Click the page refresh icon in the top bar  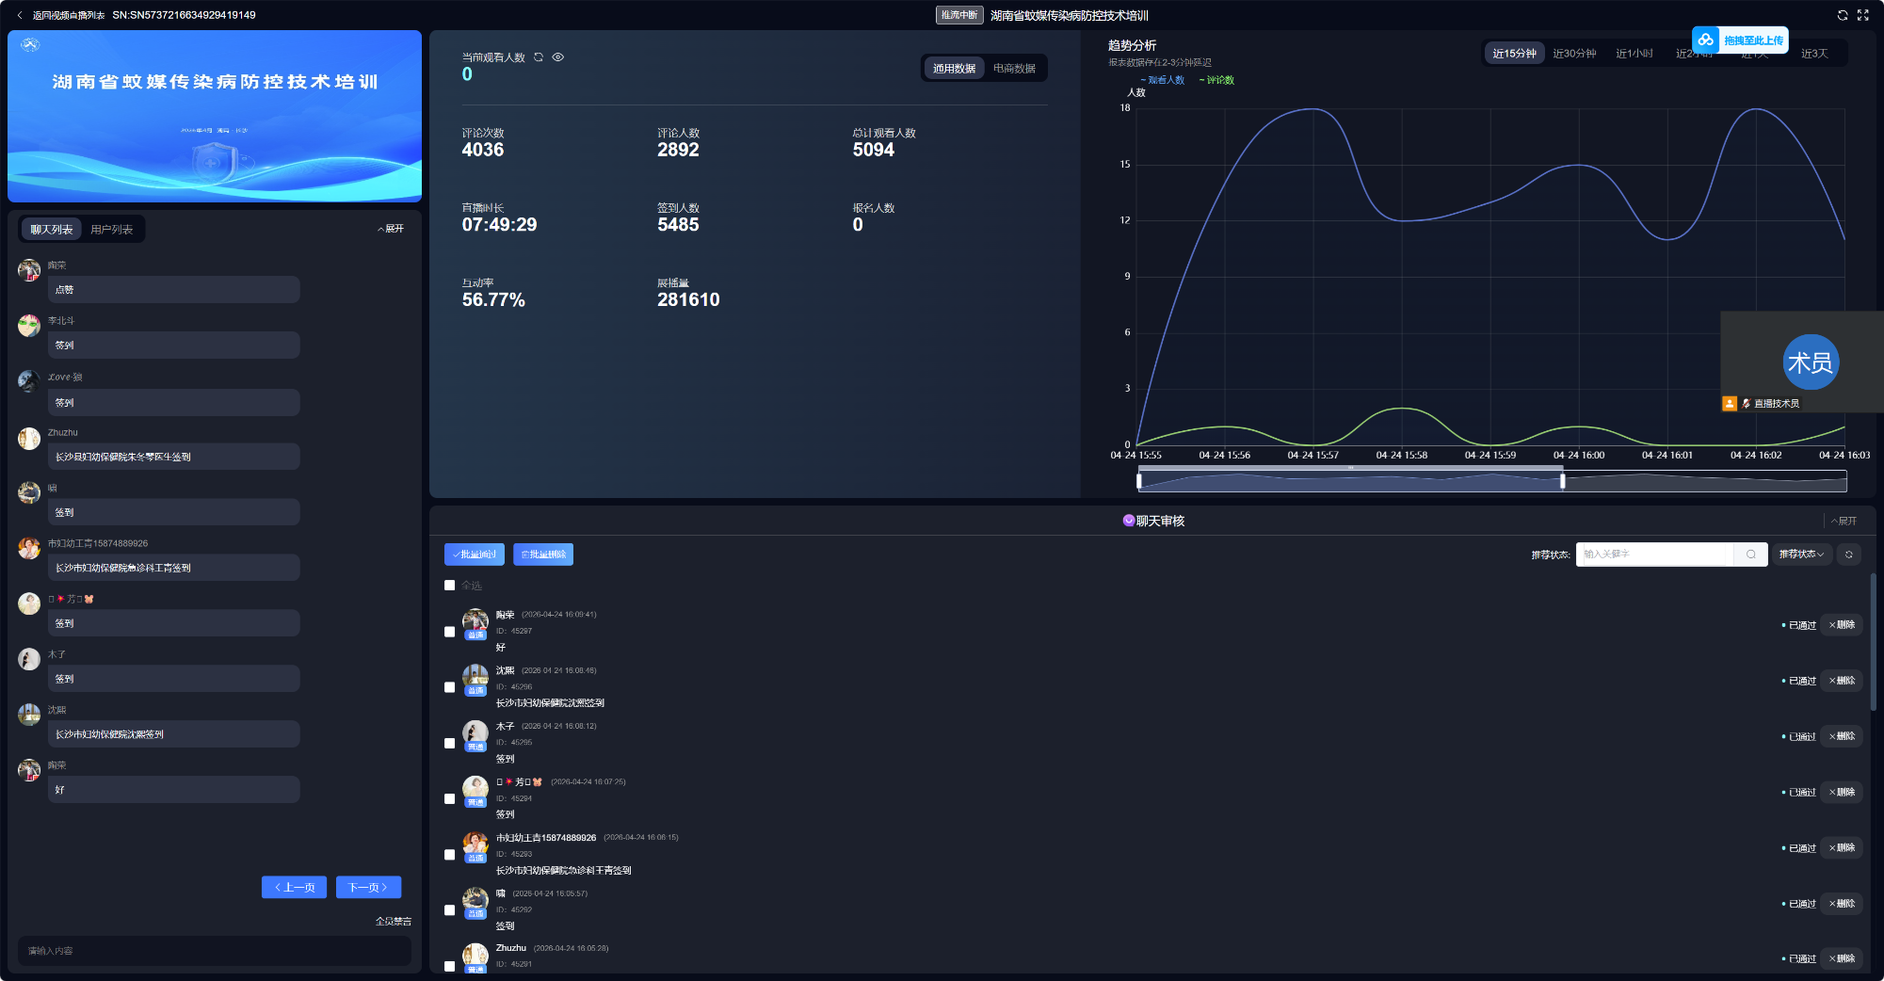tap(1843, 15)
